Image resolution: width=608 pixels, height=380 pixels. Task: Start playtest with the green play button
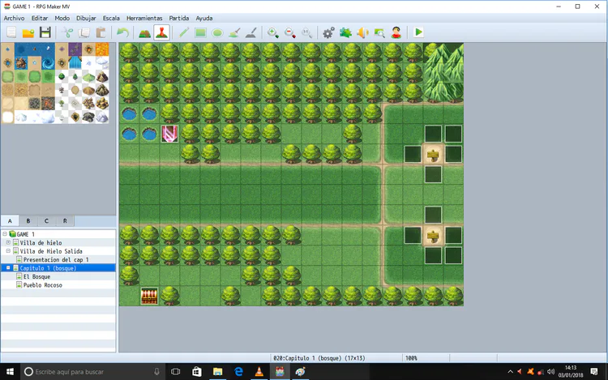pos(418,32)
